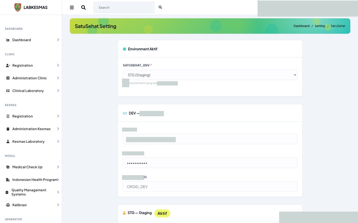358x223 pixels.
Task: Open Indonesian Health Program menu label
Action: 35,180
